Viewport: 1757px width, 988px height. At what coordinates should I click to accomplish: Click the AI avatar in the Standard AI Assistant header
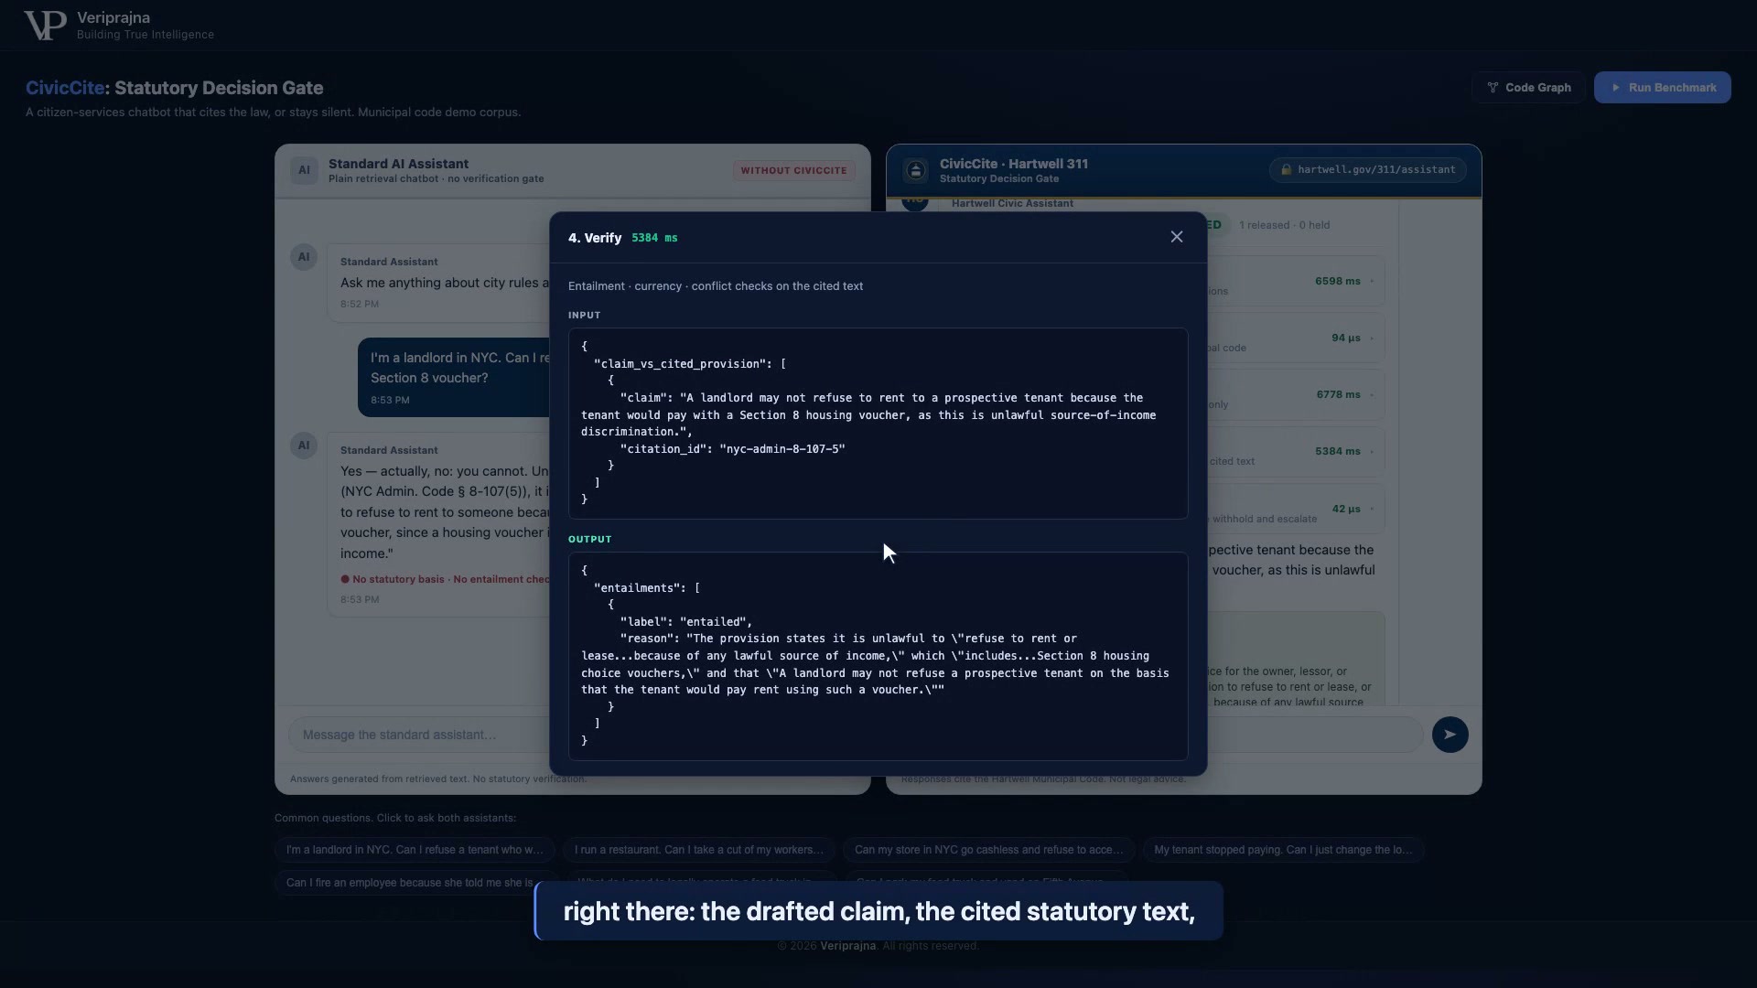click(304, 170)
